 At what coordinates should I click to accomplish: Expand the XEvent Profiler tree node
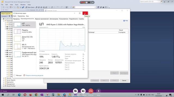[x=4, y=86]
